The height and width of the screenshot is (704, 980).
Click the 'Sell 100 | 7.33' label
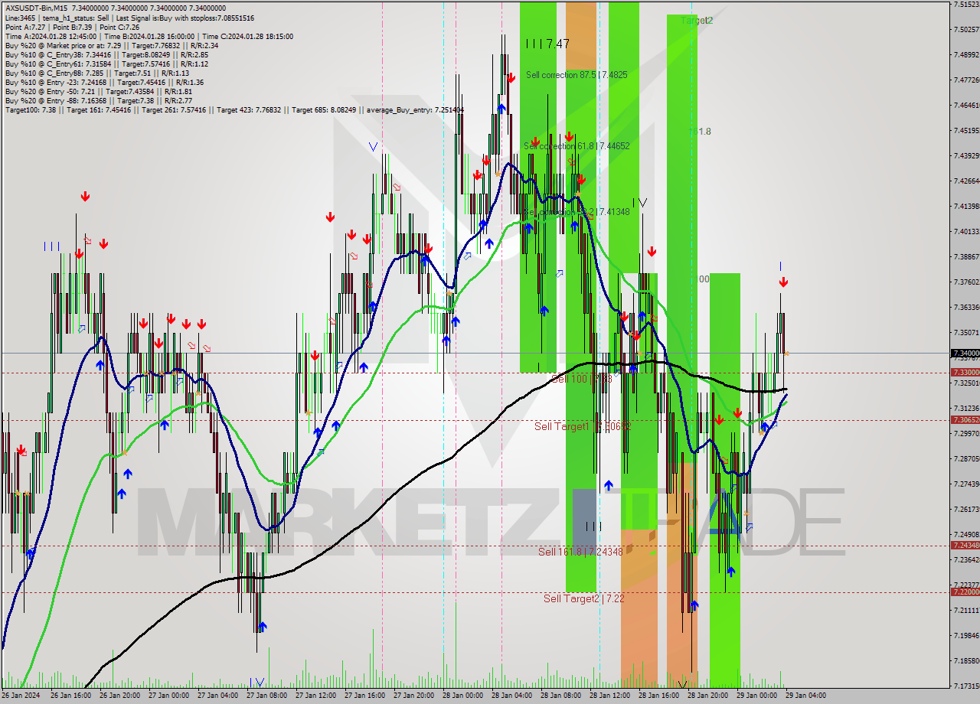582,379
